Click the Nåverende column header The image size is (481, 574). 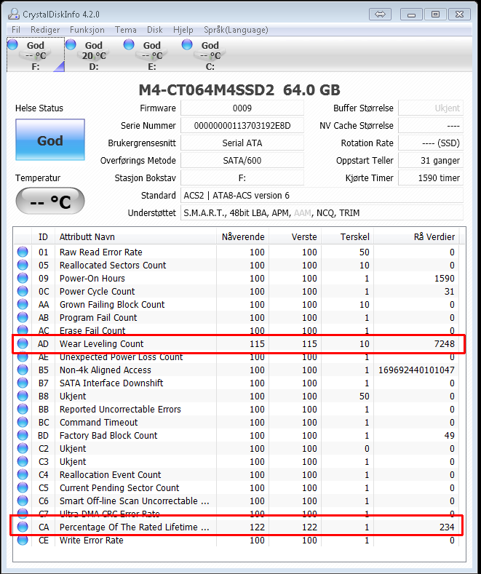tap(243, 237)
